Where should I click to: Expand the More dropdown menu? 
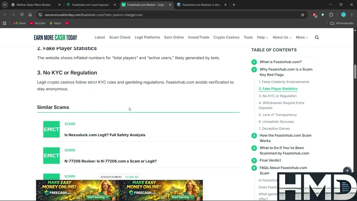(x=302, y=37)
